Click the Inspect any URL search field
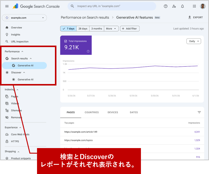209x174 pixels. (x=112, y=6)
